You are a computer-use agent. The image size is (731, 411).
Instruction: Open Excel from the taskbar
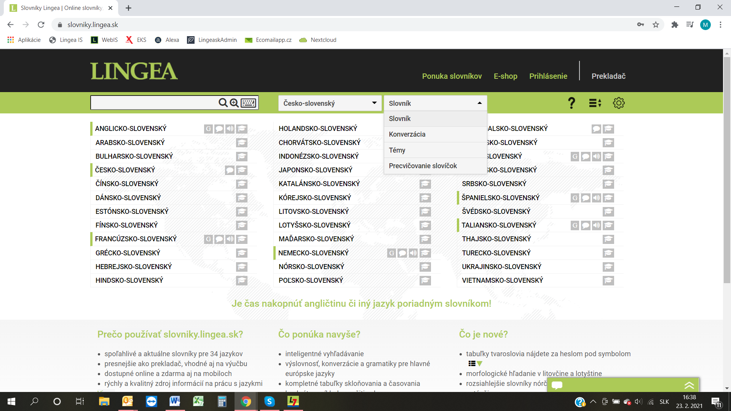point(198,401)
